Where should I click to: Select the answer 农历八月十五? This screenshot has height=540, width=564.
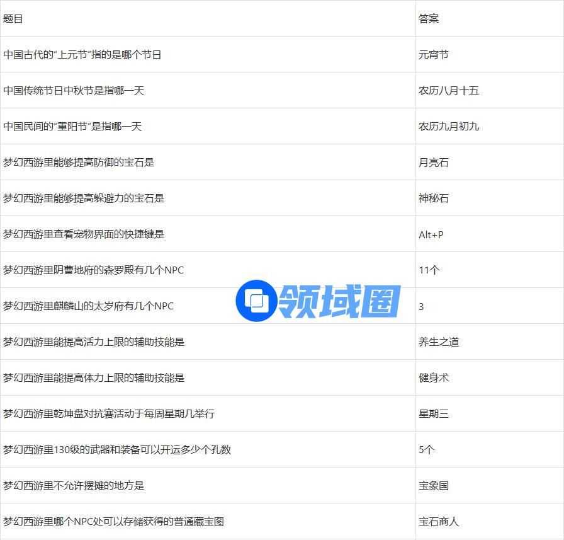(x=449, y=91)
